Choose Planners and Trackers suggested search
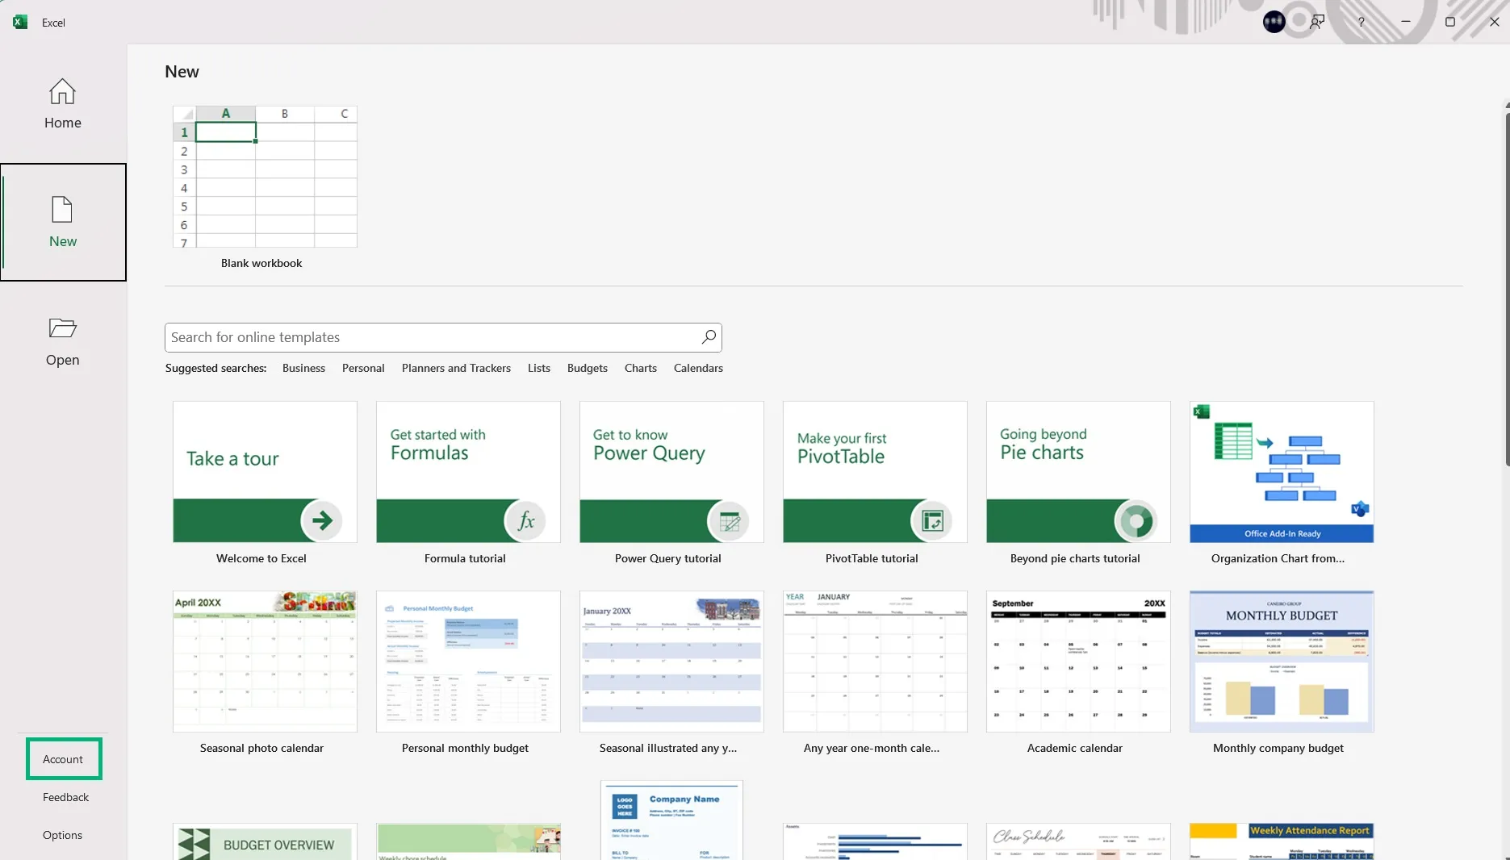The width and height of the screenshot is (1510, 860). (x=456, y=368)
